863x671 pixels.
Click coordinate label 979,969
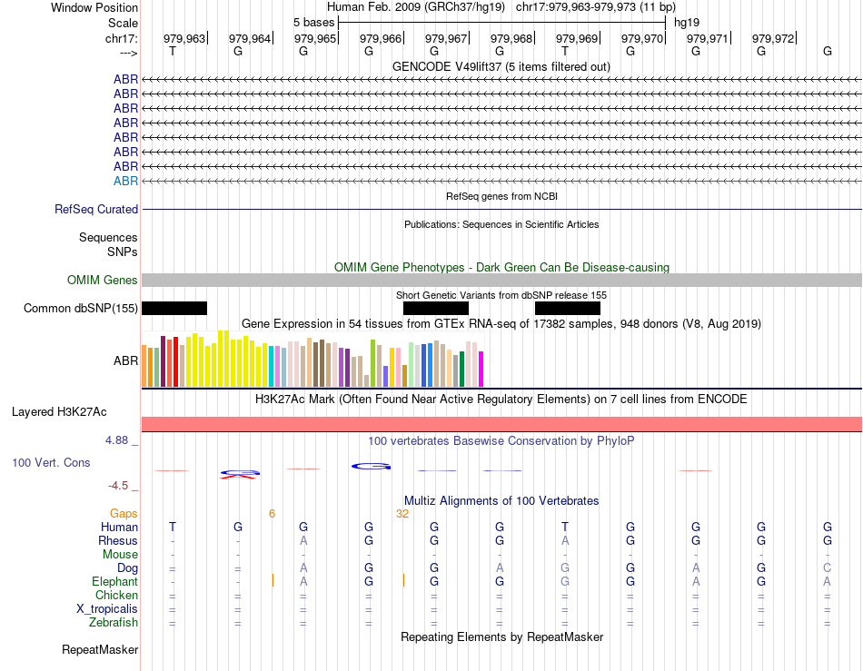click(x=576, y=38)
